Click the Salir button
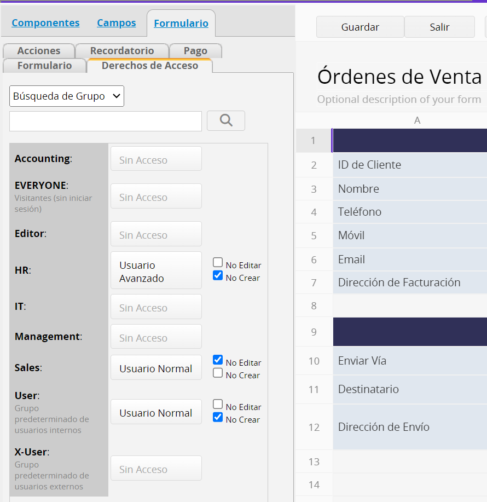This screenshot has width=487, height=502. (x=439, y=27)
